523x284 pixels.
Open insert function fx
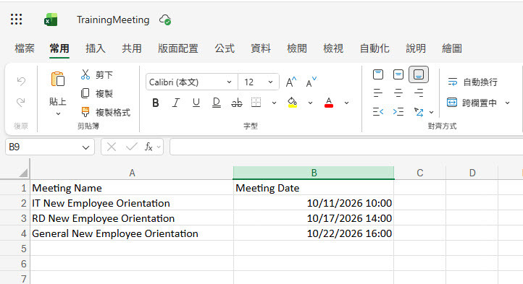(x=148, y=147)
